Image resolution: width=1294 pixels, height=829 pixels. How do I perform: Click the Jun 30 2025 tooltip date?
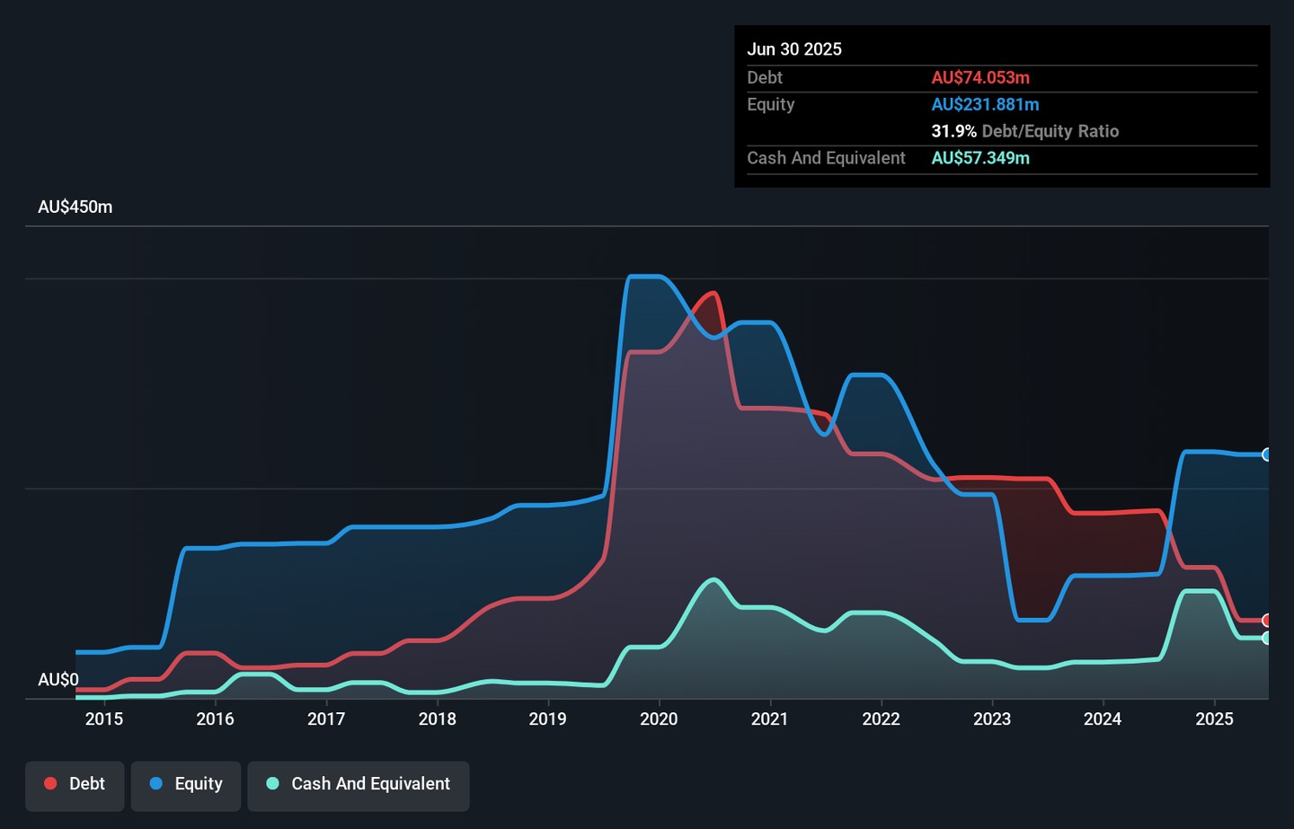point(794,49)
